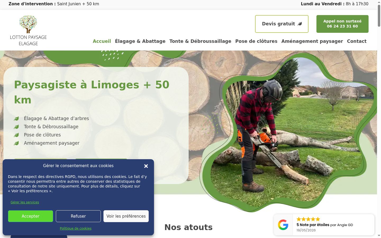Click leaf icon beside Pose de clôtures item
The width and height of the screenshot is (381, 238).
click(x=16, y=135)
